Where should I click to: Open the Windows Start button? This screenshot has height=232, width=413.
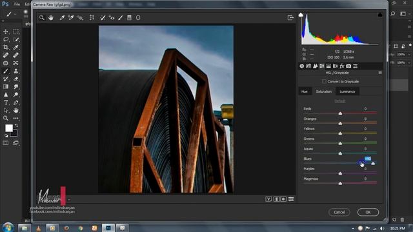tap(8, 227)
